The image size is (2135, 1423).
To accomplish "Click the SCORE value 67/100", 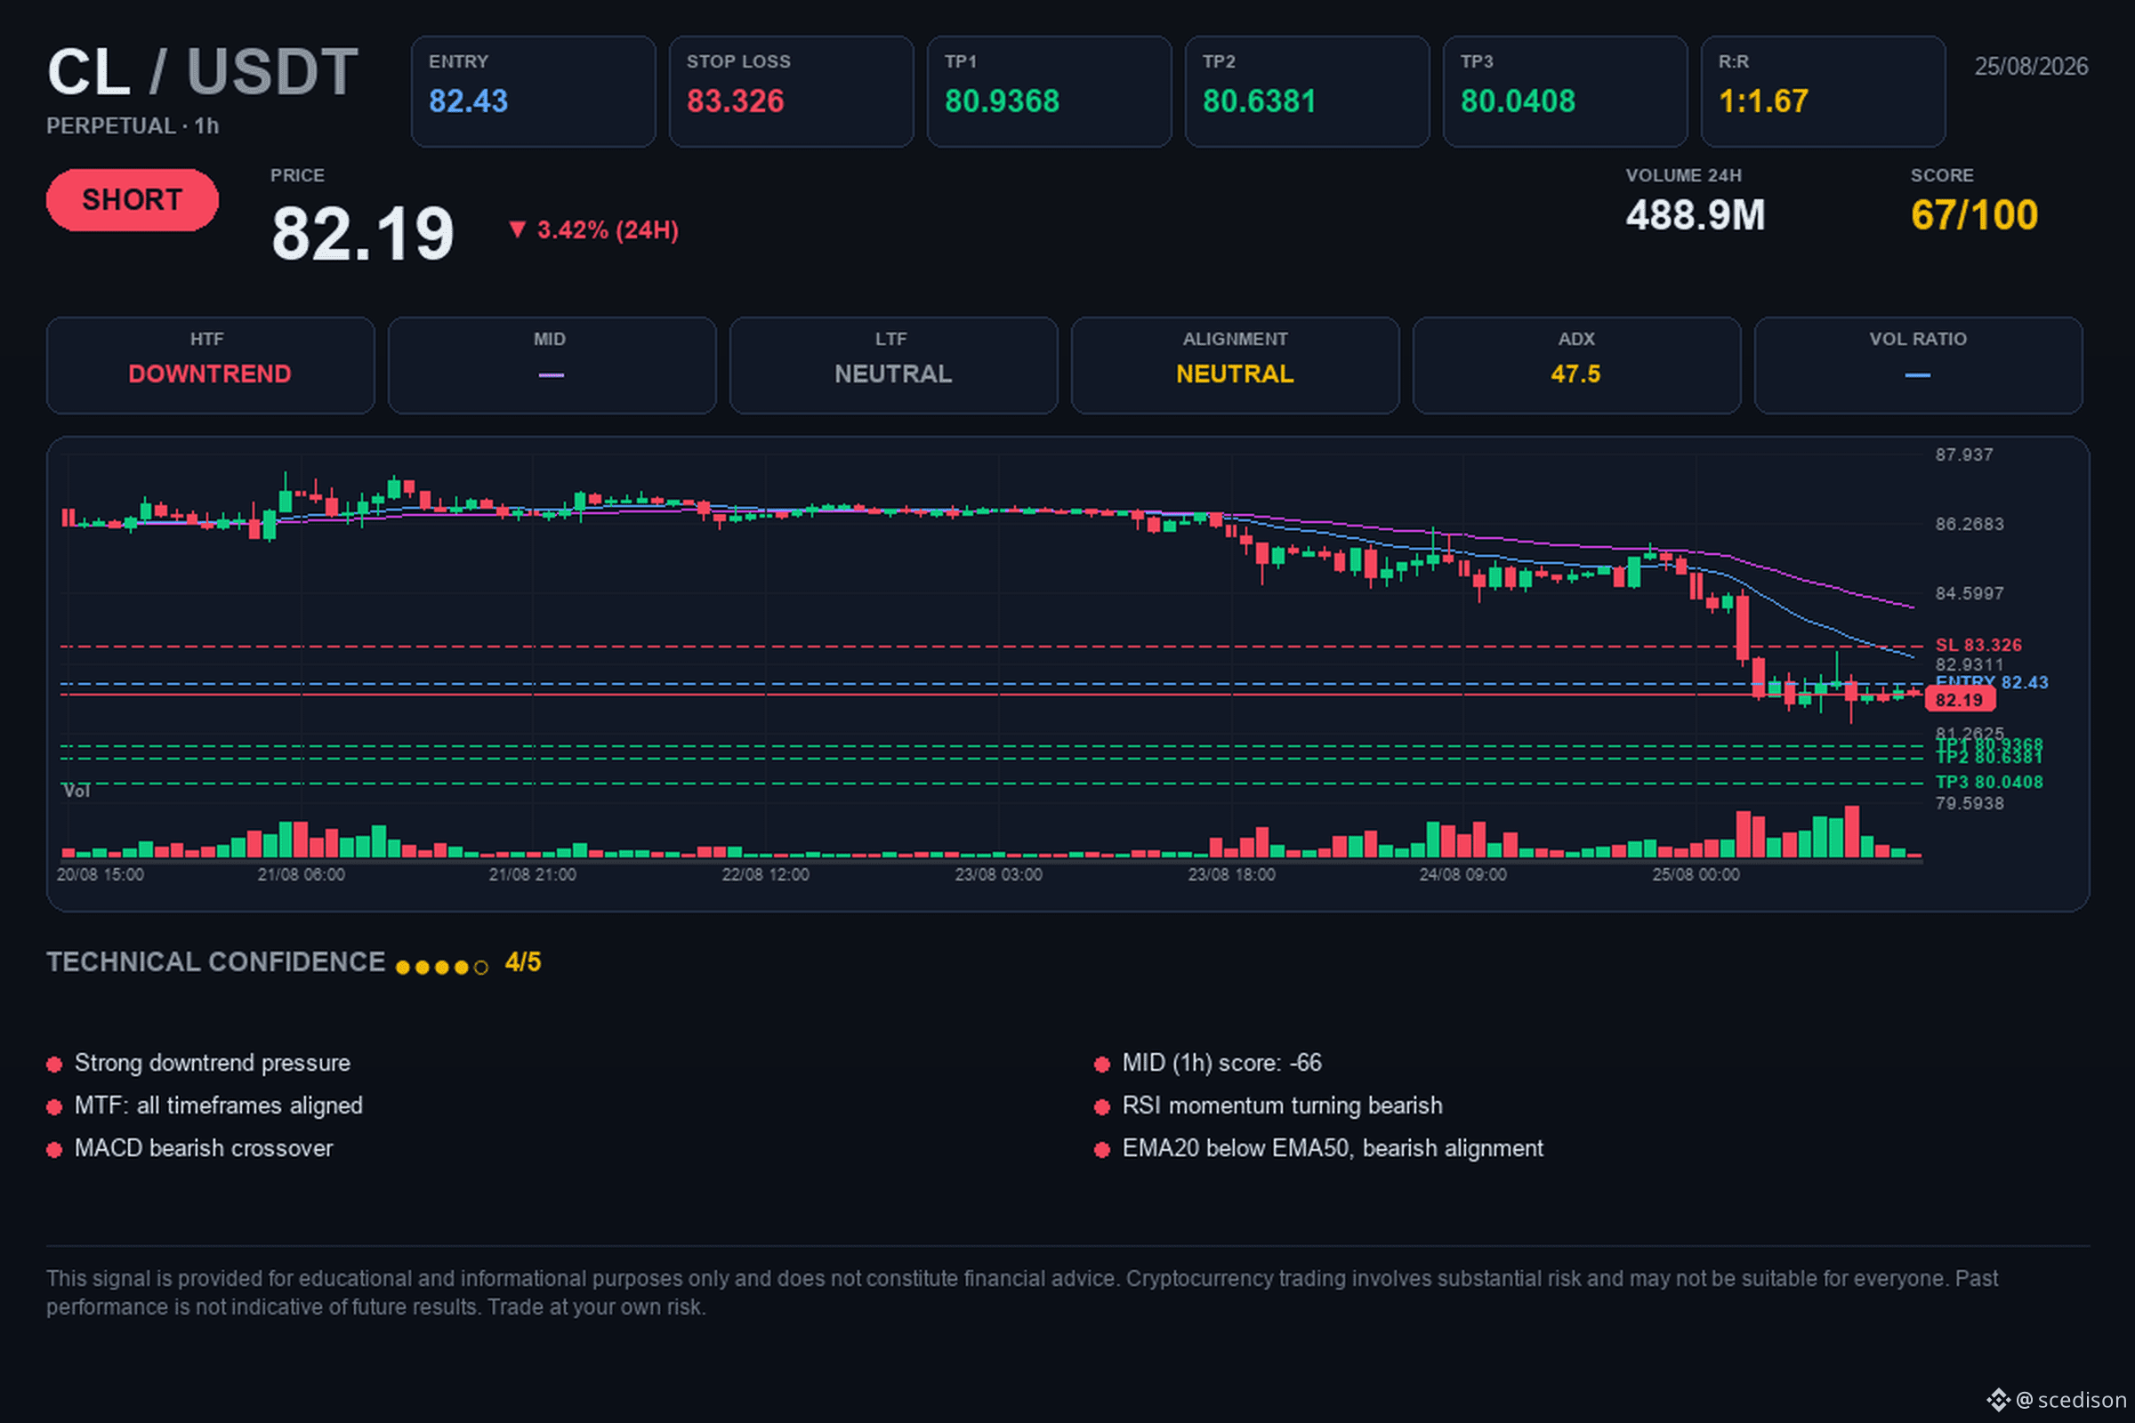I will 1974,216.
